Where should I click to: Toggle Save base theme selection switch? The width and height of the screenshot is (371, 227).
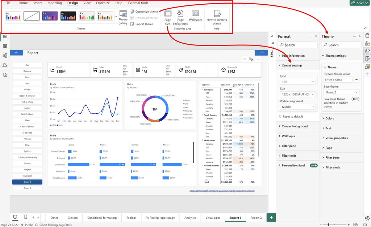pyautogui.click(x=355, y=99)
